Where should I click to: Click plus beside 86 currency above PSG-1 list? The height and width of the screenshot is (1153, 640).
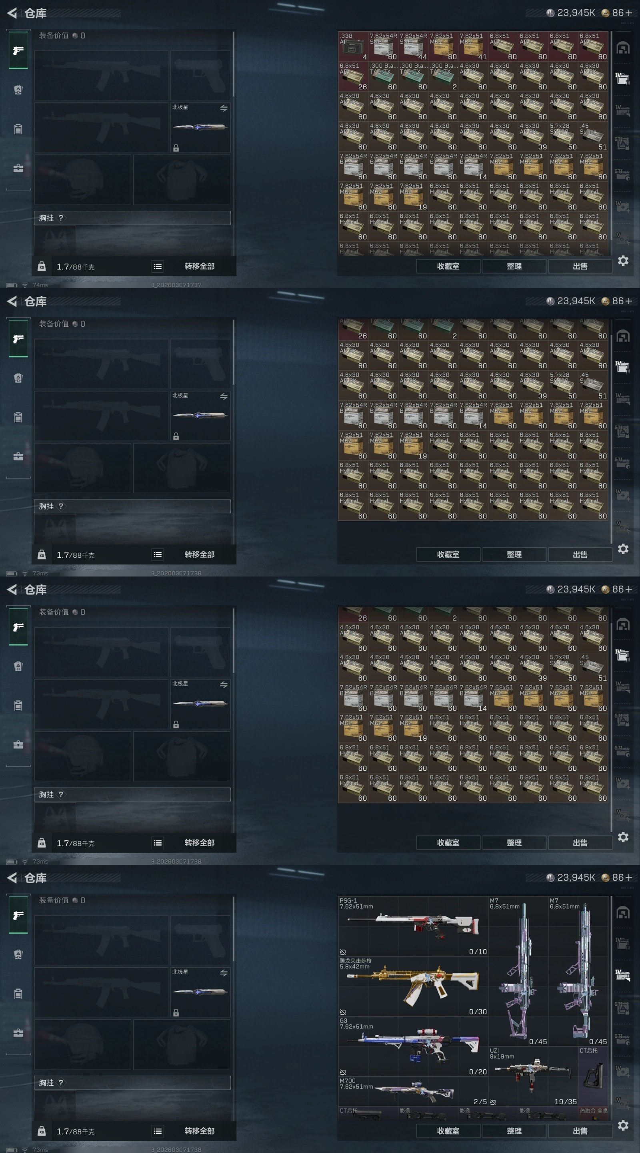pyautogui.click(x=629, y=878)
